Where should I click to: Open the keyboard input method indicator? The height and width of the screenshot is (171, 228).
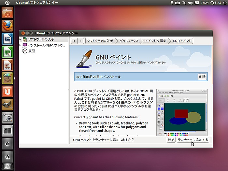coord(178,3)
